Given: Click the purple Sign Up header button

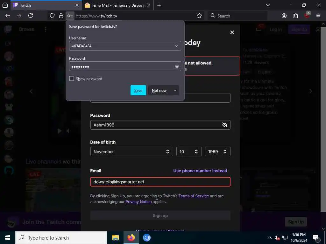Looking at the screenshot, I should [x=299, y=30].
